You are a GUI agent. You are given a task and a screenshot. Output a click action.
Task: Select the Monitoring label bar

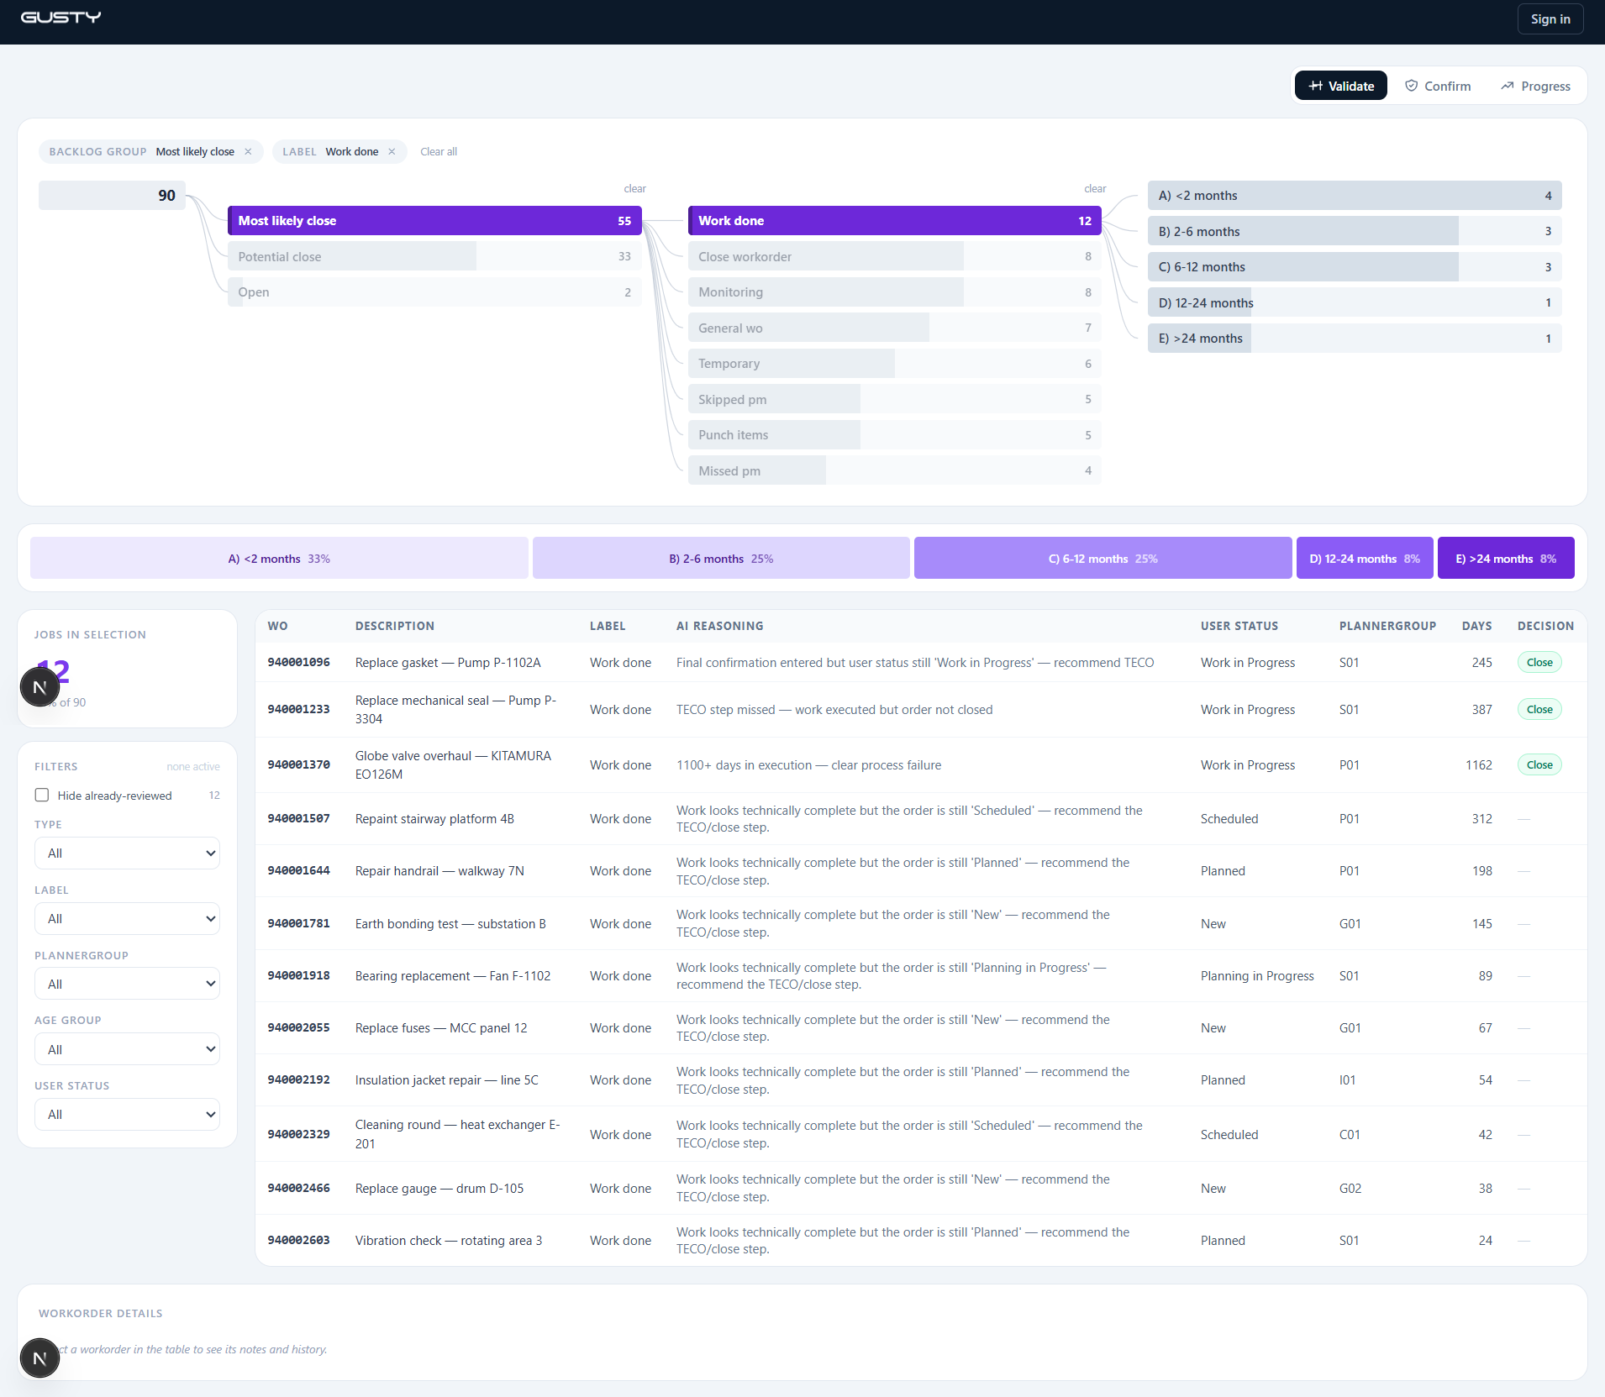pos(895,292)
